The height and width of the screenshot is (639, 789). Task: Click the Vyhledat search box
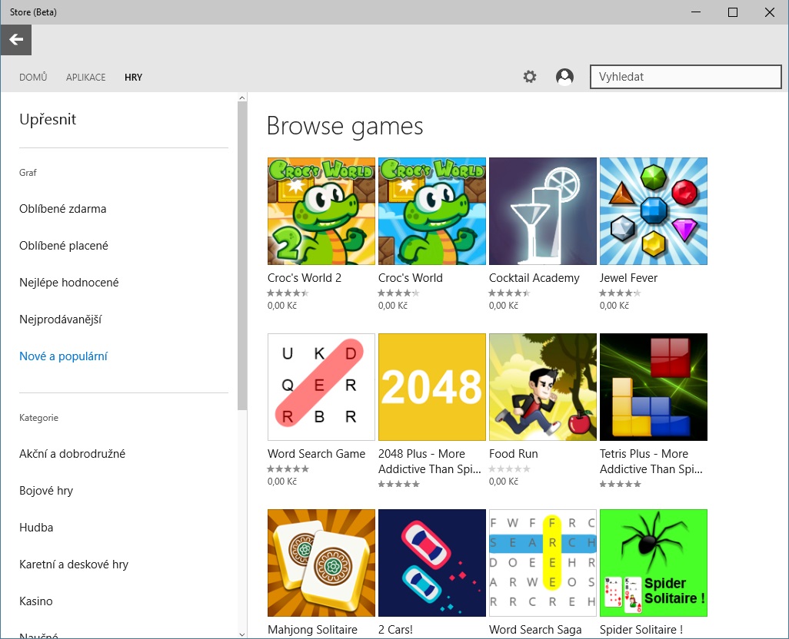pos(685,76)
